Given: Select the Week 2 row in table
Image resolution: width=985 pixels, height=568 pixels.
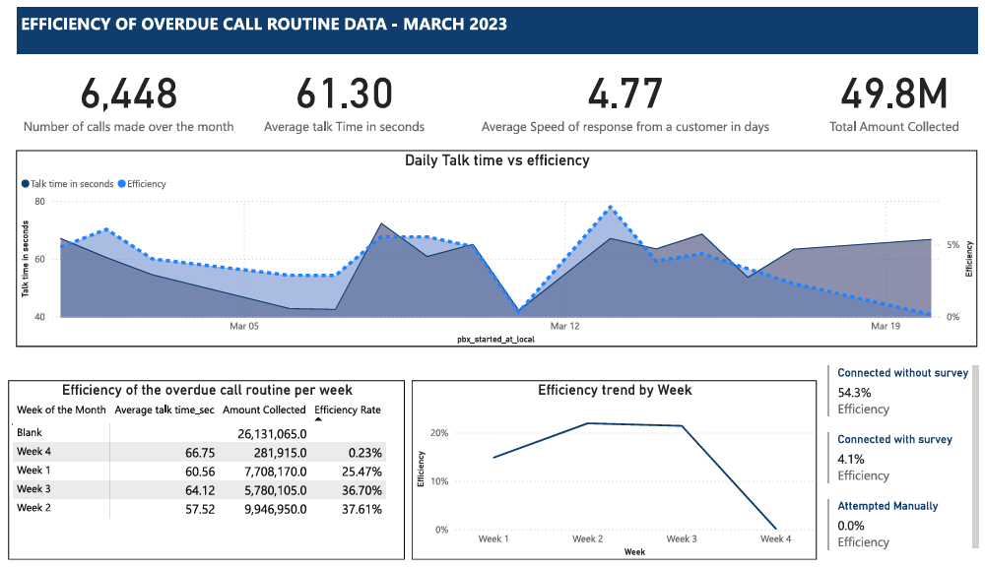Looking at the screenshot, I should [197, 509].
